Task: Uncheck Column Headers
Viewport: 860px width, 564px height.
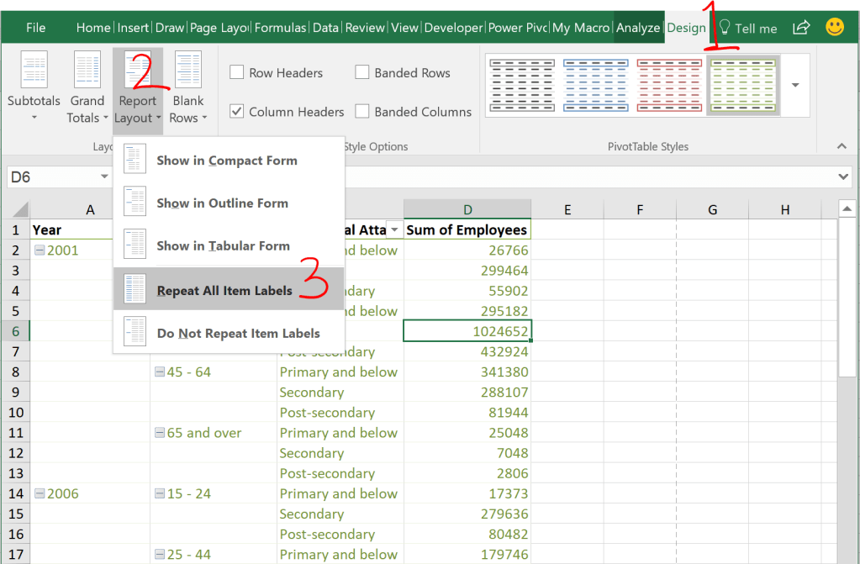Action: (x=237, y=111)
